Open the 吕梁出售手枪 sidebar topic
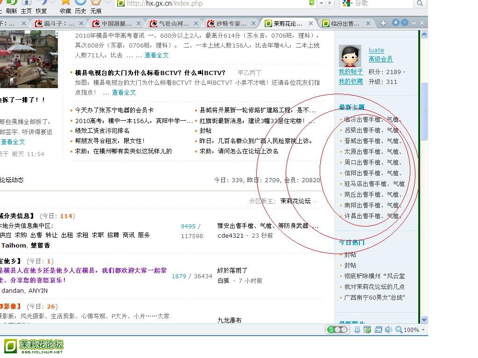This screenshot has width=478, height=358. pyautogui.click(x=373, y=131)
